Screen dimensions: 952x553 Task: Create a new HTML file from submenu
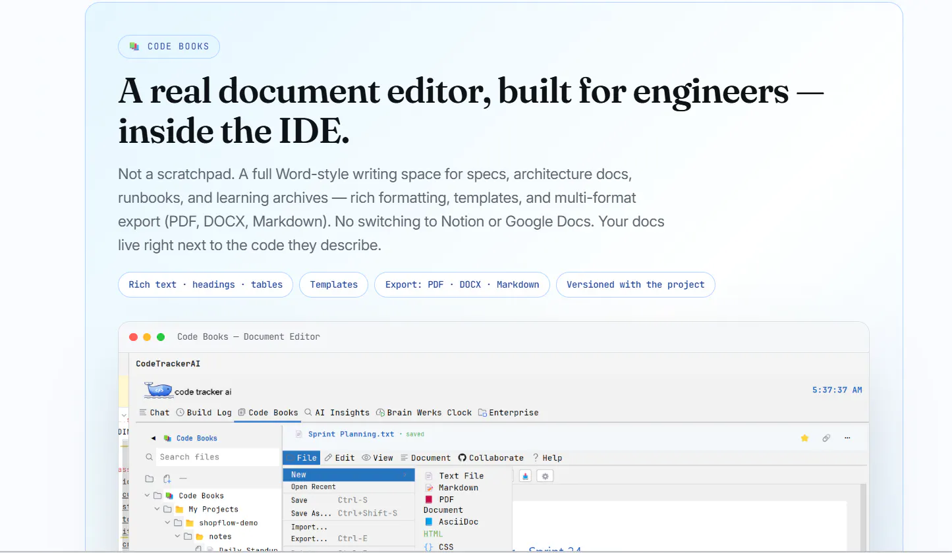point(434,534)
